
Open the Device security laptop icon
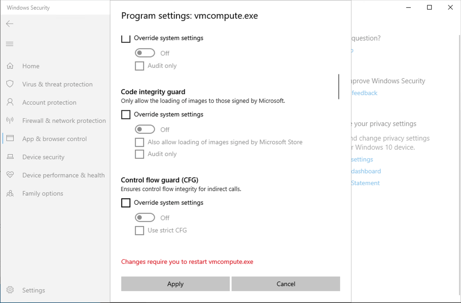(x=10, y=157)
